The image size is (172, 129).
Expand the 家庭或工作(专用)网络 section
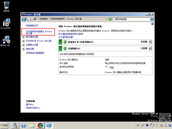(150, 42)
